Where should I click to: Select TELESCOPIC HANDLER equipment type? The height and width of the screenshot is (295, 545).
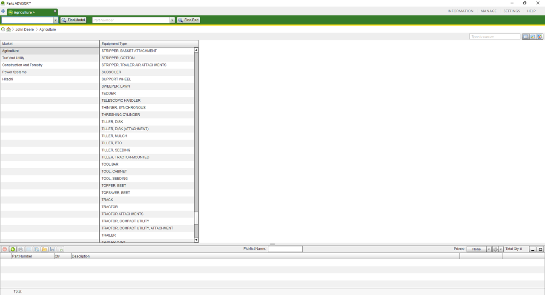pos(147,100)
